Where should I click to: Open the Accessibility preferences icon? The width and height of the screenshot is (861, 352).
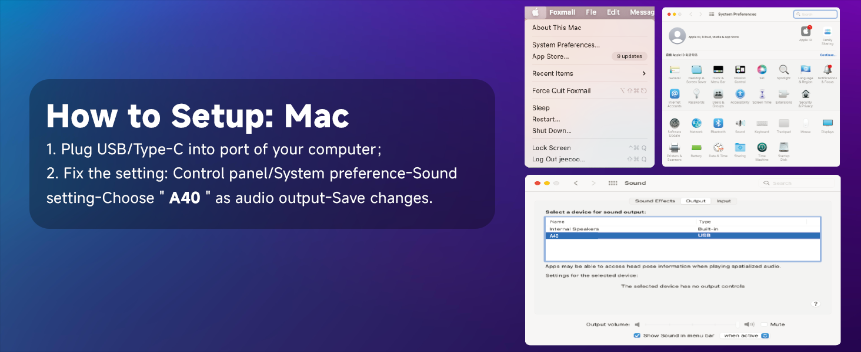click(x=740, y=94)
